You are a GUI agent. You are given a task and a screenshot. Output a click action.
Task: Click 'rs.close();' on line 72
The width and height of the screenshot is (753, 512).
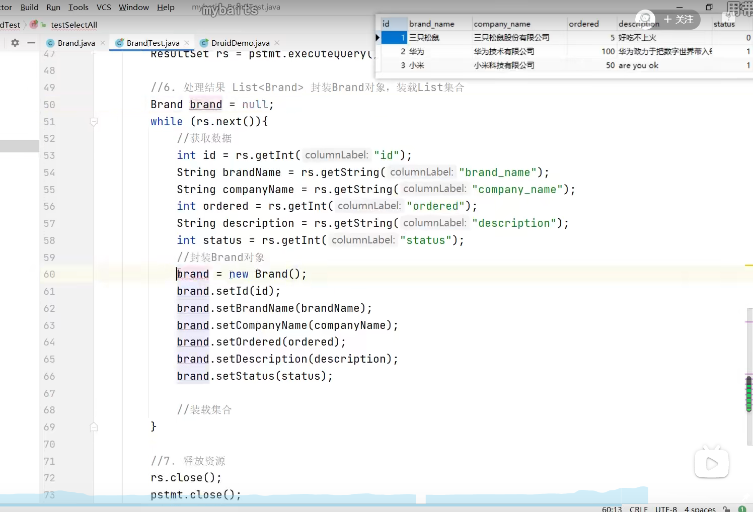click(x=186, y=478)
